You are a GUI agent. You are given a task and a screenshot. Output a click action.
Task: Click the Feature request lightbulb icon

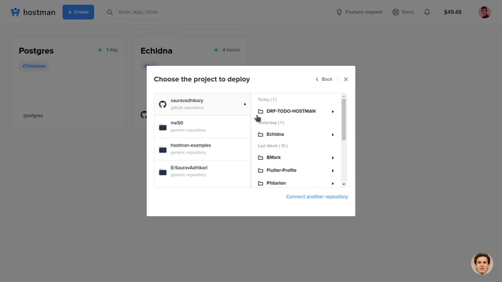coord(339,12)
